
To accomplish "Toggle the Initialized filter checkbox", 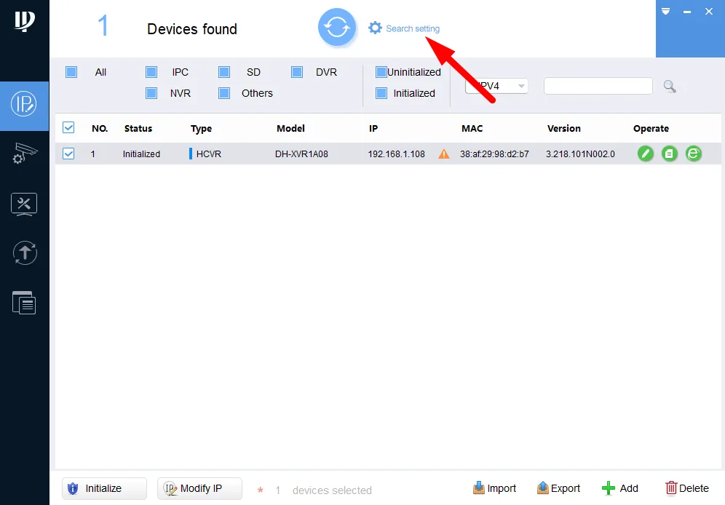I will [x=381, y=93].
